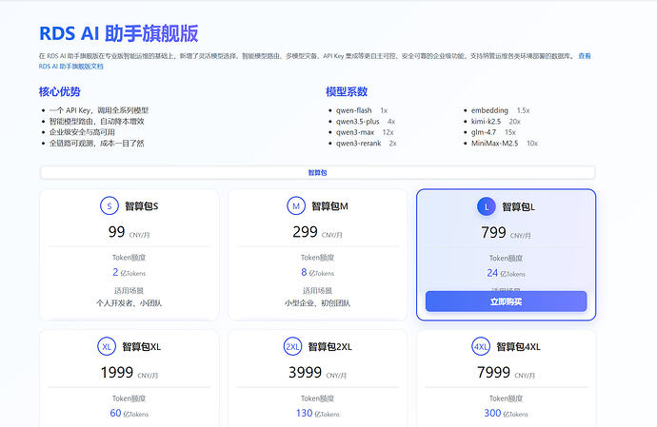Viewport: 657px width, 427px height.
Task: Click the S circle icon of 智算包S
Action: click(109, 206)
